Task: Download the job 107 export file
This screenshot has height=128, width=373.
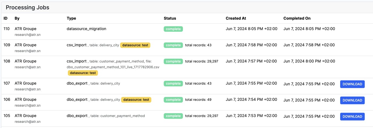Action: 352,84
